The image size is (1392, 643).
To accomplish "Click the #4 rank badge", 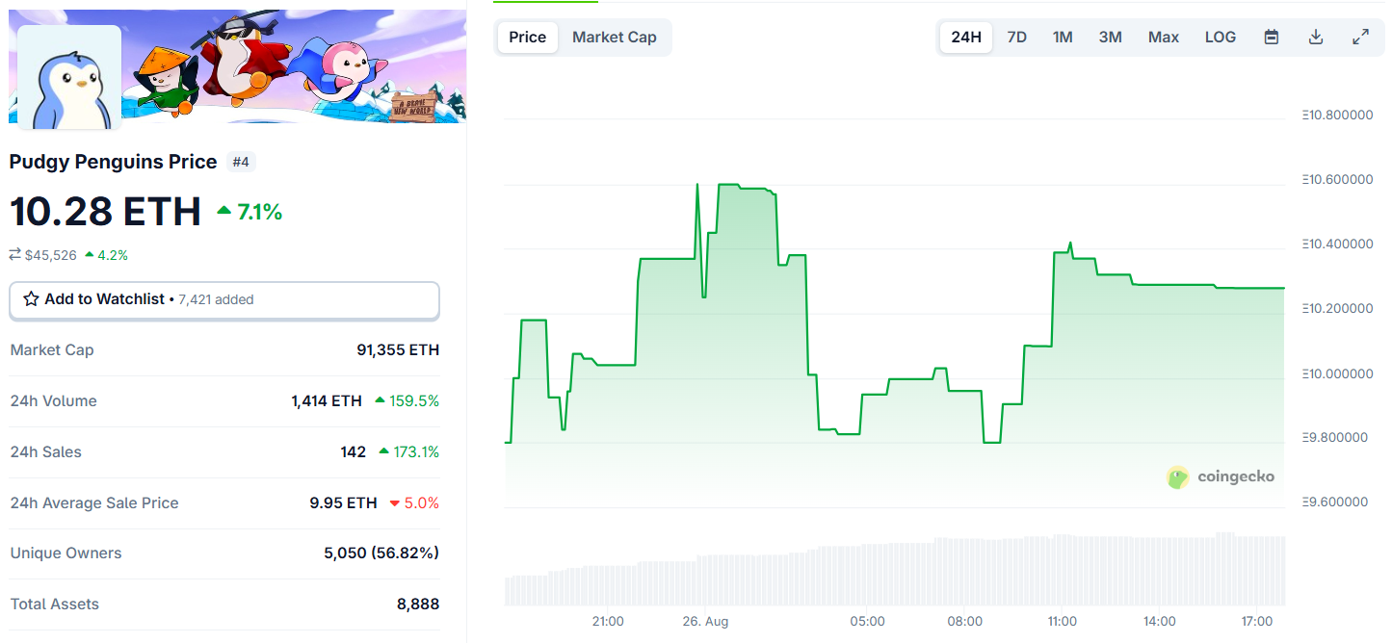I will (241, 162).
